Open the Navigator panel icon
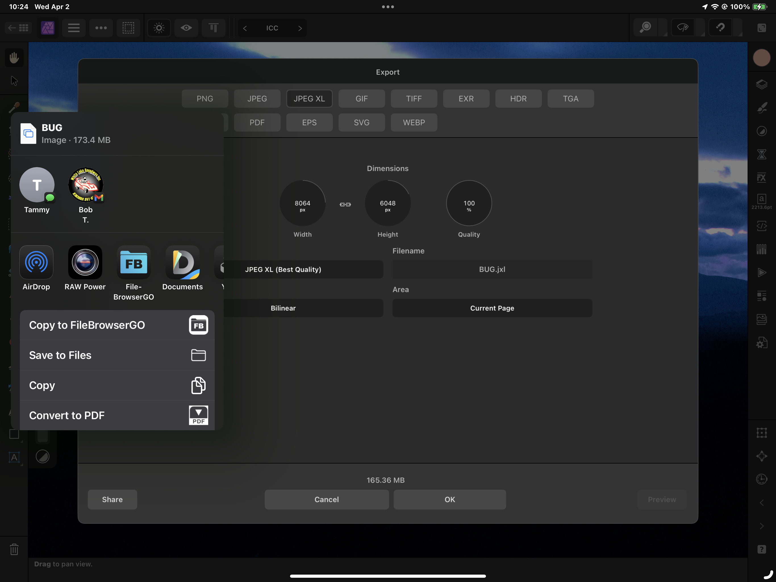 [x=762, y=456]
